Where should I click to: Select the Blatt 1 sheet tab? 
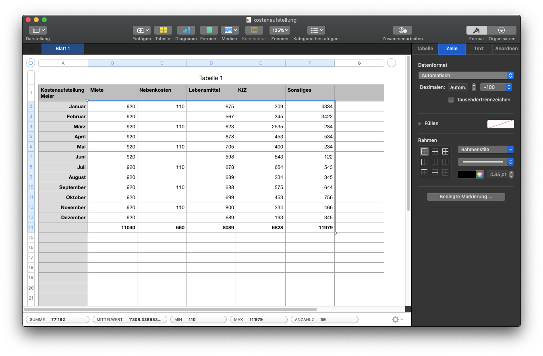tap(63, 49)
